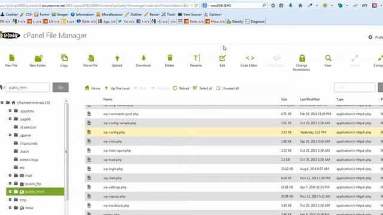Click the reload icon in address bar
Viewport: 383px width, 215px height.
(x=196, y=5)
